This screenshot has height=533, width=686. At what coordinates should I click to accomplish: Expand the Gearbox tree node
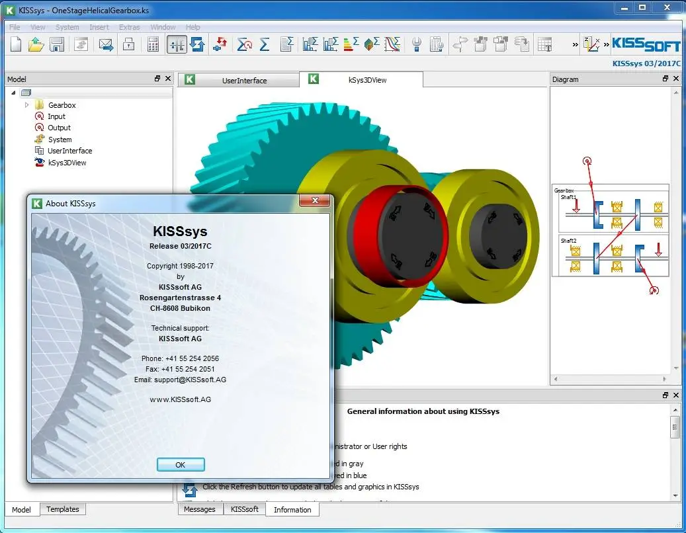coord(26,105)
